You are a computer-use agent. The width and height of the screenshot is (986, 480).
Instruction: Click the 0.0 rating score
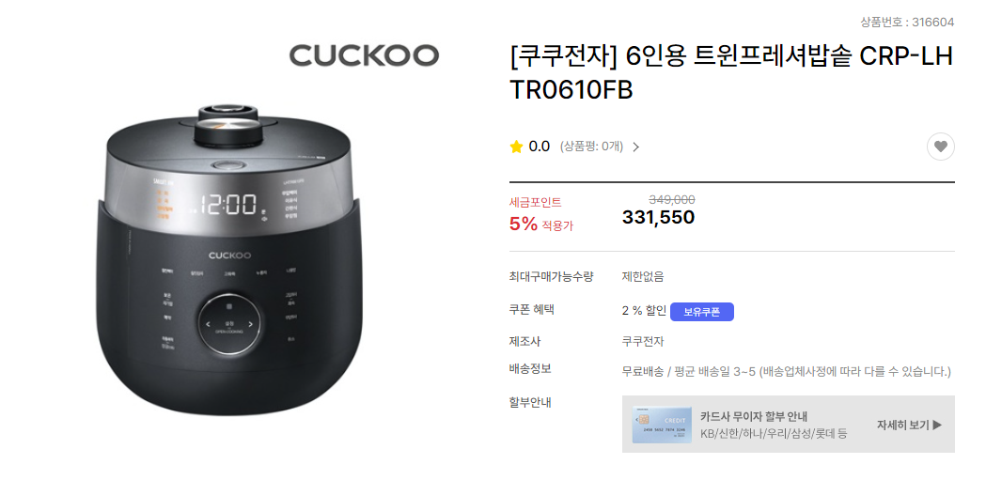click(539, 147)
